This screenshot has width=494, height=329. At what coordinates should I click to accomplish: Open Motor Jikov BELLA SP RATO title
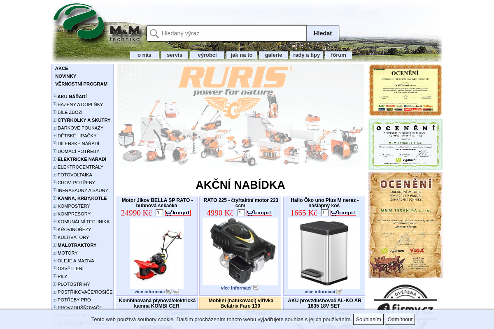point(157,203)
